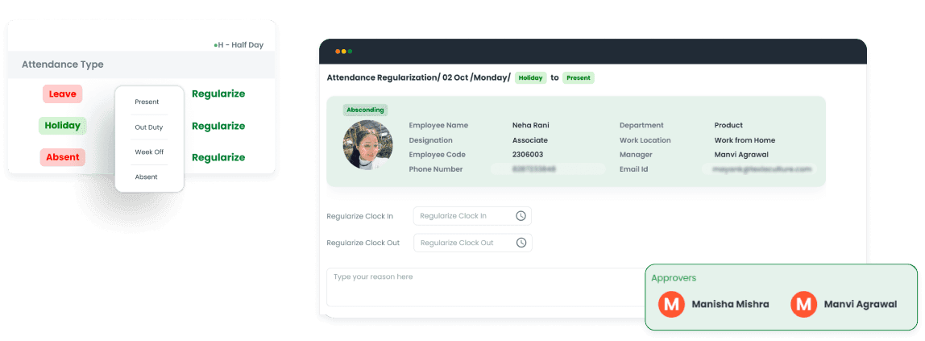The width and height of the screenshot is (925, 341).
Task: Click the Regularize Clock Out label
Action: pos(363,243)
